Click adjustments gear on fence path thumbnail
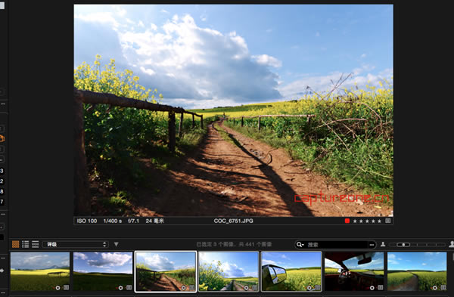This screenshot has width=454, height=297. (x=183, y=288)
